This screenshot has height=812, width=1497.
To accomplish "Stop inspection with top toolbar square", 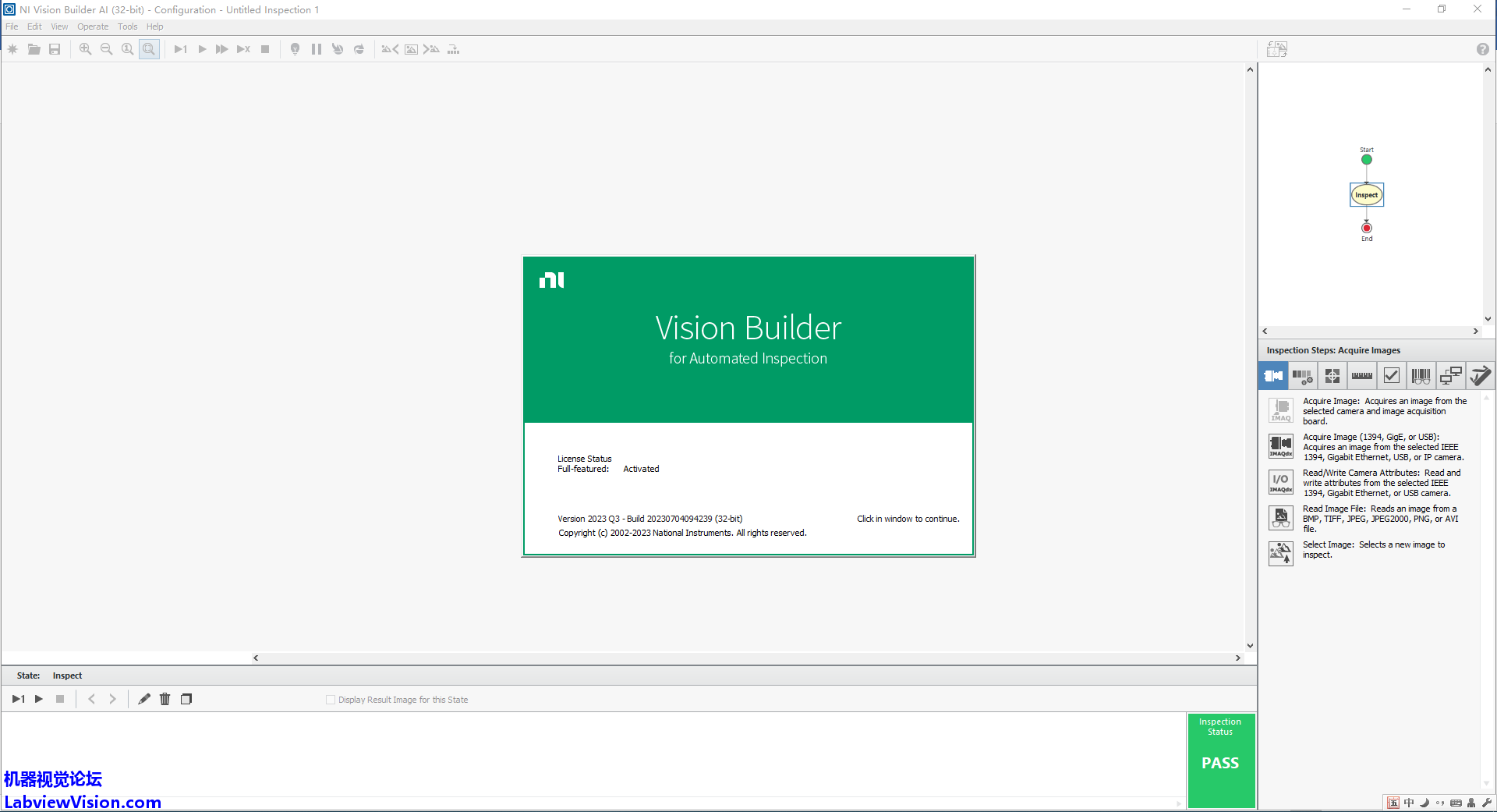I will [265, 49].
